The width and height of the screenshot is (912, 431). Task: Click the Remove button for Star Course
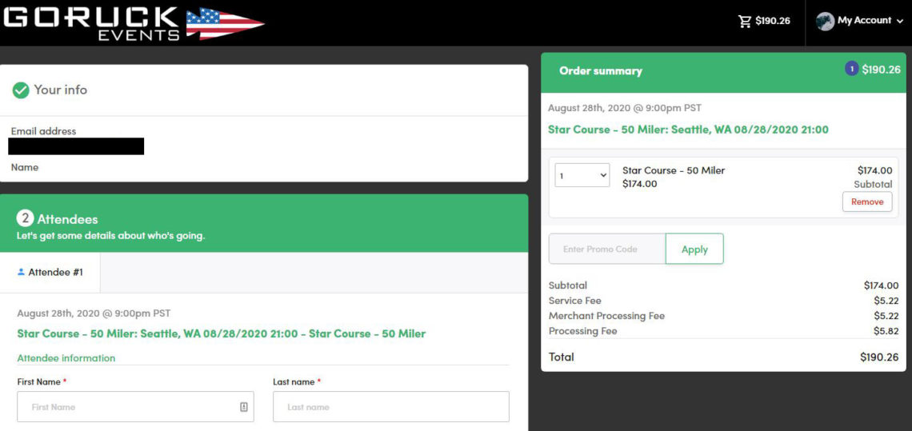coord(867,202)
